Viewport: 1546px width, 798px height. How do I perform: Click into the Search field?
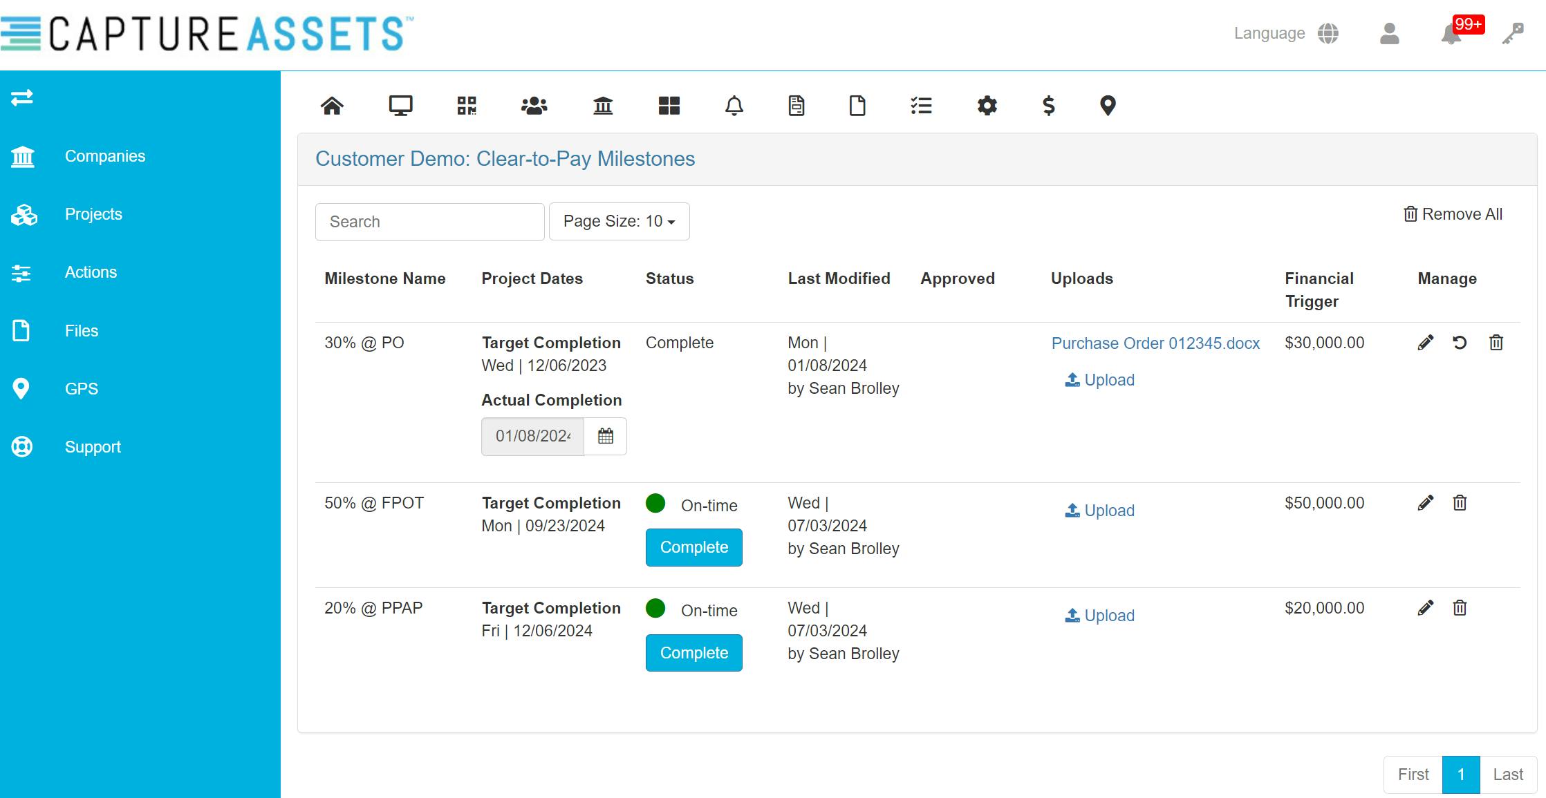click(429, 221)
